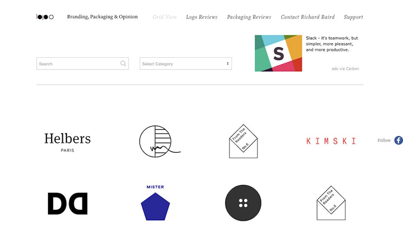Viewport: 403px width, 242px height.
Task: Go to Logo Reviews page
Action: (201, 17)
